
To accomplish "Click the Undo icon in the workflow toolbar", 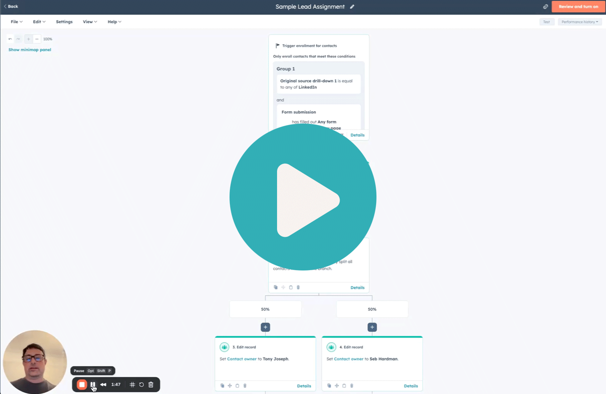I will [x=10, y=39].
